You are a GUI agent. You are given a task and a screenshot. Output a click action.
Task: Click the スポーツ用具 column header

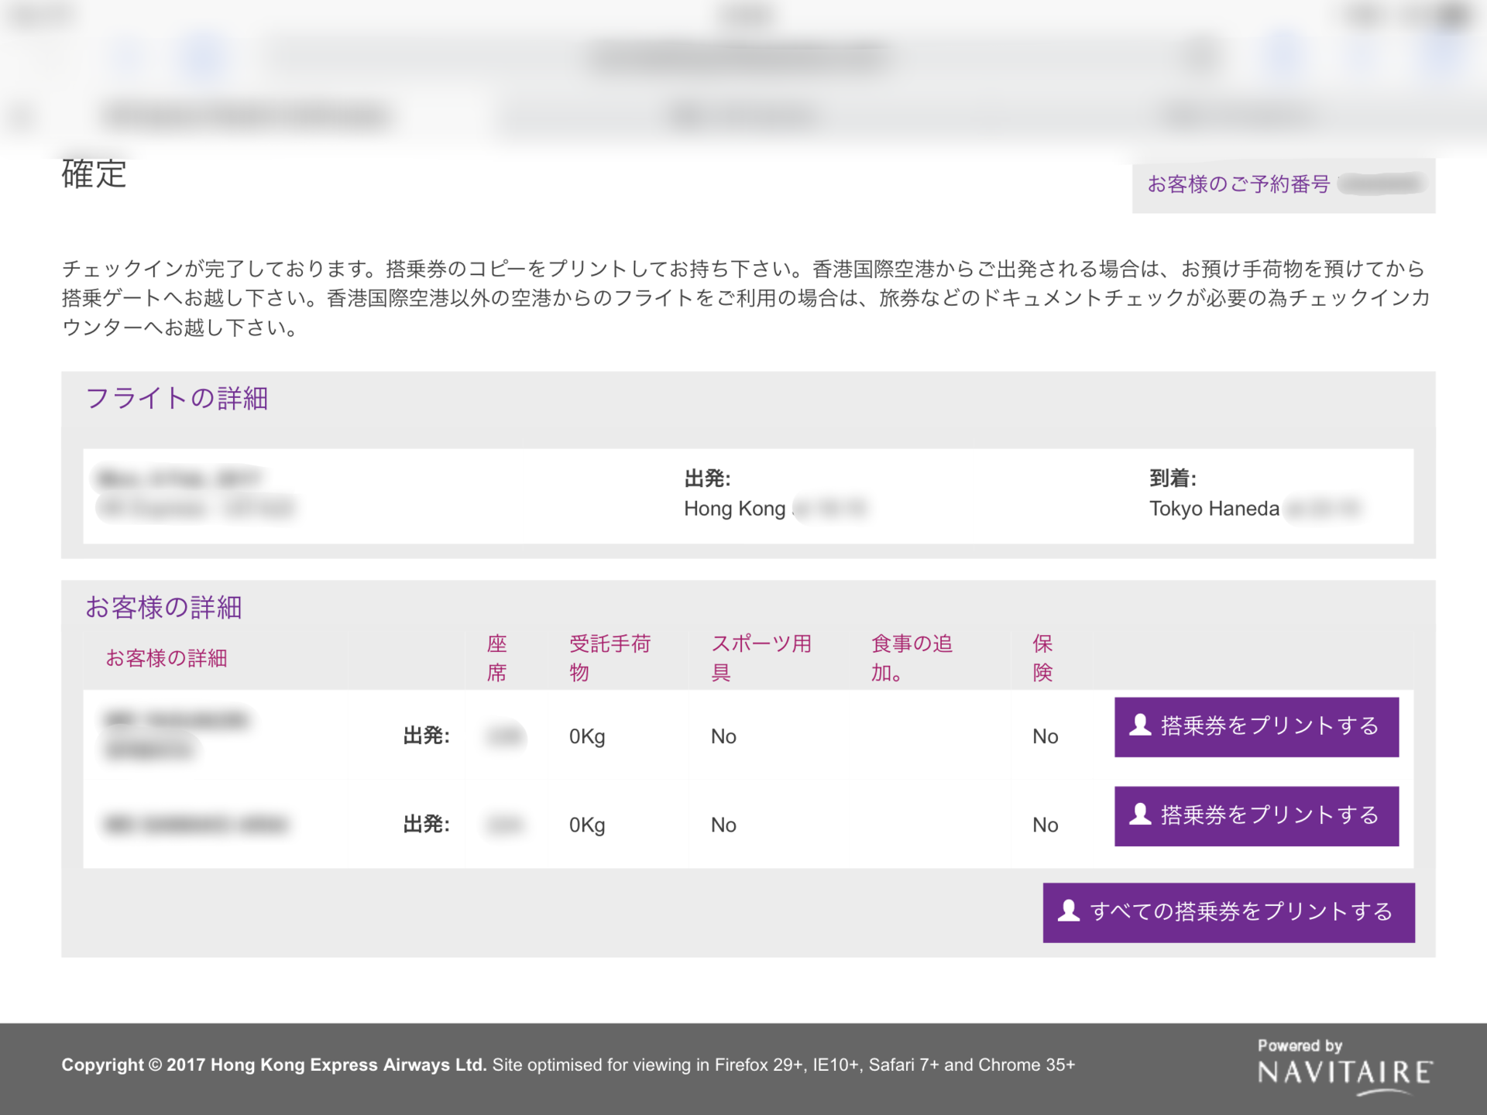[761, 658]
